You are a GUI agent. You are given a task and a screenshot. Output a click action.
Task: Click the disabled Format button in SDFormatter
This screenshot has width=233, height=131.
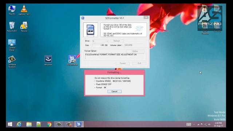123,63
